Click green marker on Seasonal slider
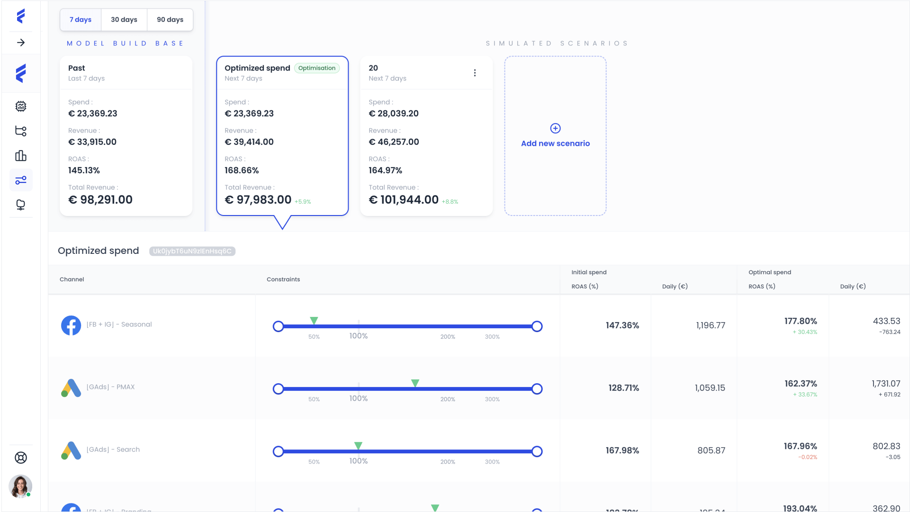Screen dimensions: 910x512 314,321
